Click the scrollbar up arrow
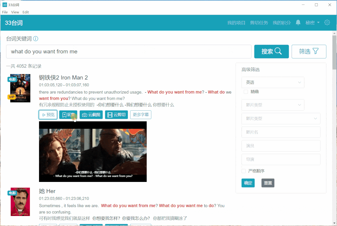This screenshot has height=226, width=337. coord(334,33)
